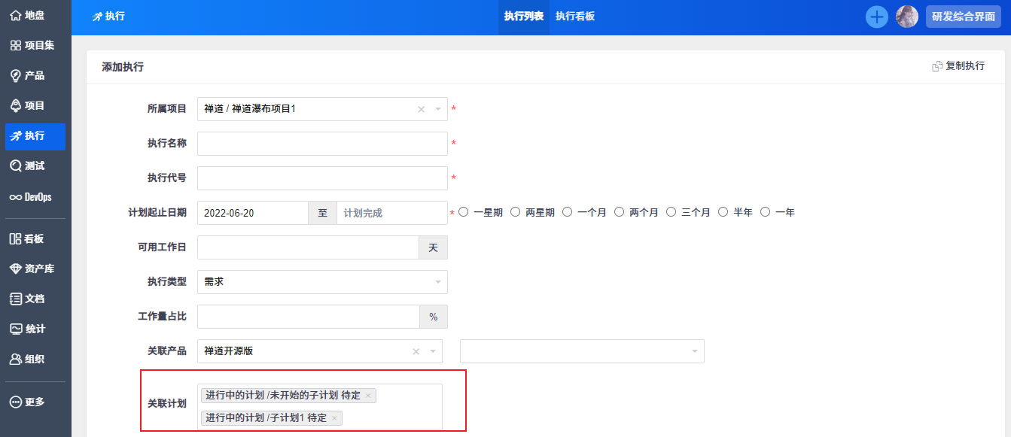Expand the 关联产品 禅道开源版 dropdown
The height and width of the screenshot is (437, 1011).
(433, 351)
